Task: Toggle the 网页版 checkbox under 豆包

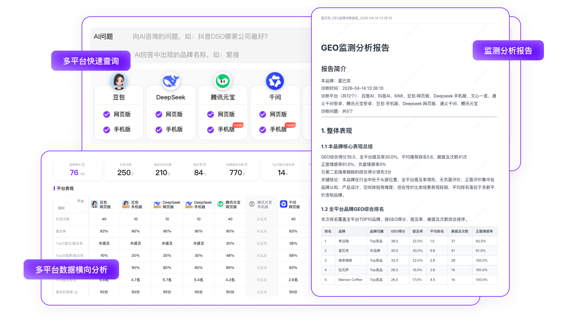Action: (x=106, y=114)
